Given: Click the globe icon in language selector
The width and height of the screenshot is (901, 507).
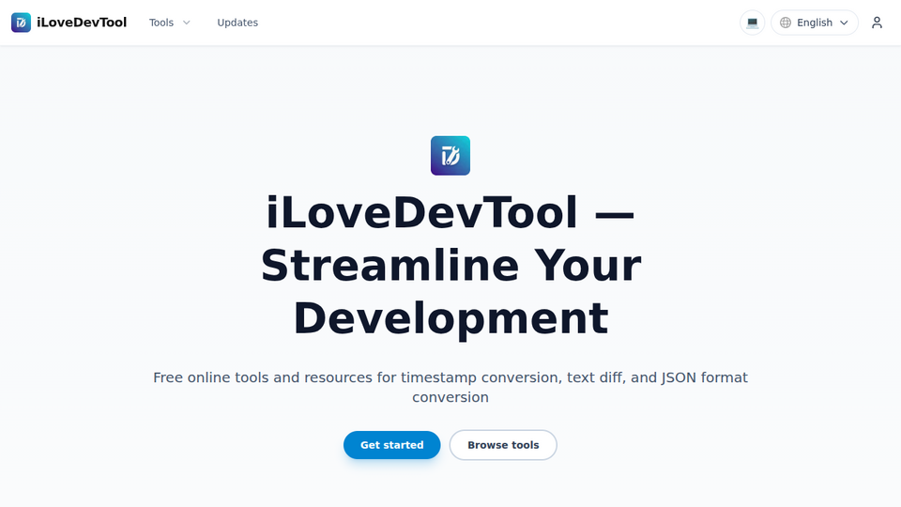Looking at the screenshot, I should [x=786, y=23].
